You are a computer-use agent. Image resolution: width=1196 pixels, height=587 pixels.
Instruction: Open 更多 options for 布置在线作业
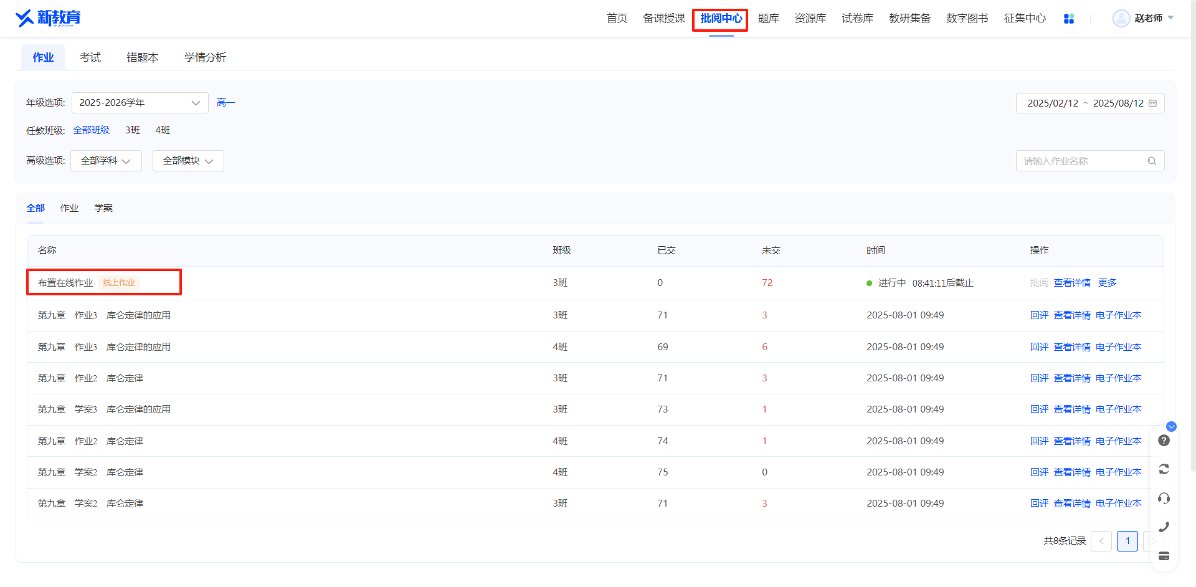[1108, 283]
